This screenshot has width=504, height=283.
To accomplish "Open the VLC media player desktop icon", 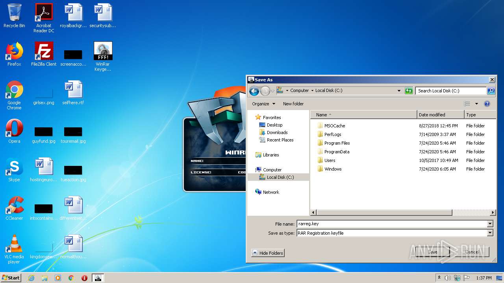I will point(14,249).
